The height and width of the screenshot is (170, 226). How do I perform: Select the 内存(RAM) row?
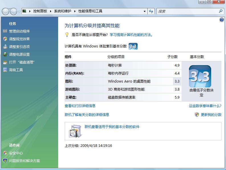click(x=123, y=73)
